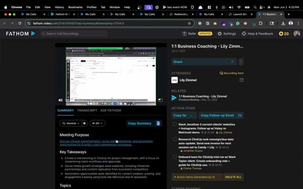
Task: Open the Bookmarks menu in menu bar
Action: click(75, 7)
